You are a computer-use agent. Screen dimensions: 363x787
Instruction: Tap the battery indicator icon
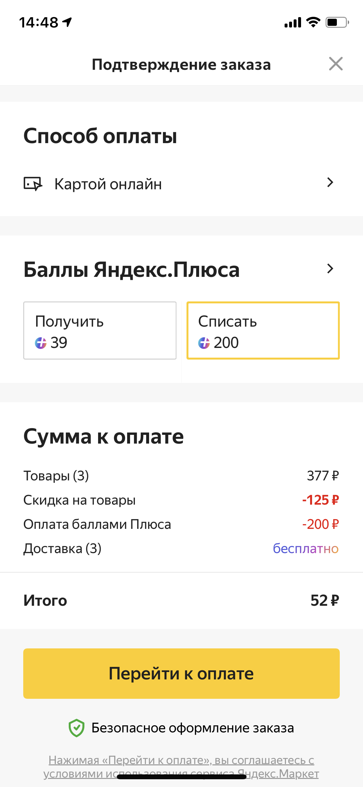(x=337, y=22)
